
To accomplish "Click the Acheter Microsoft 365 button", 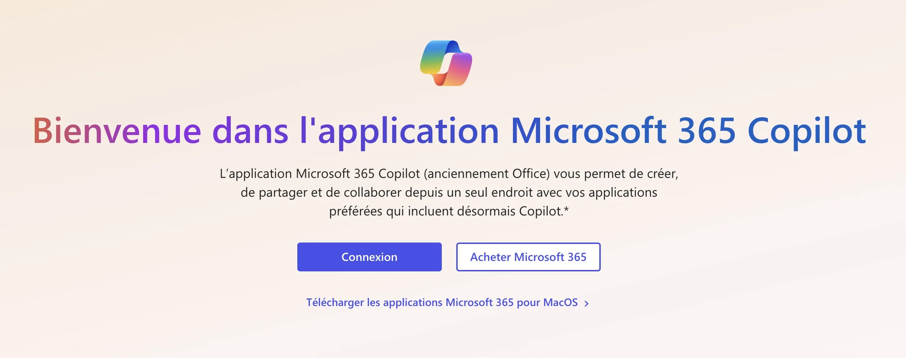I will click(x=528, y=257).
